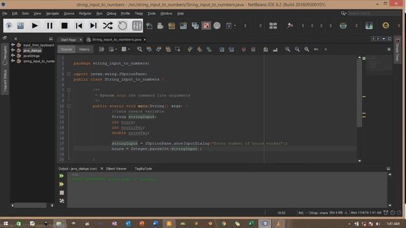This screenshot has height=228, width=406.
Task: Go to the next bookmark
Action: click(200, 49)
